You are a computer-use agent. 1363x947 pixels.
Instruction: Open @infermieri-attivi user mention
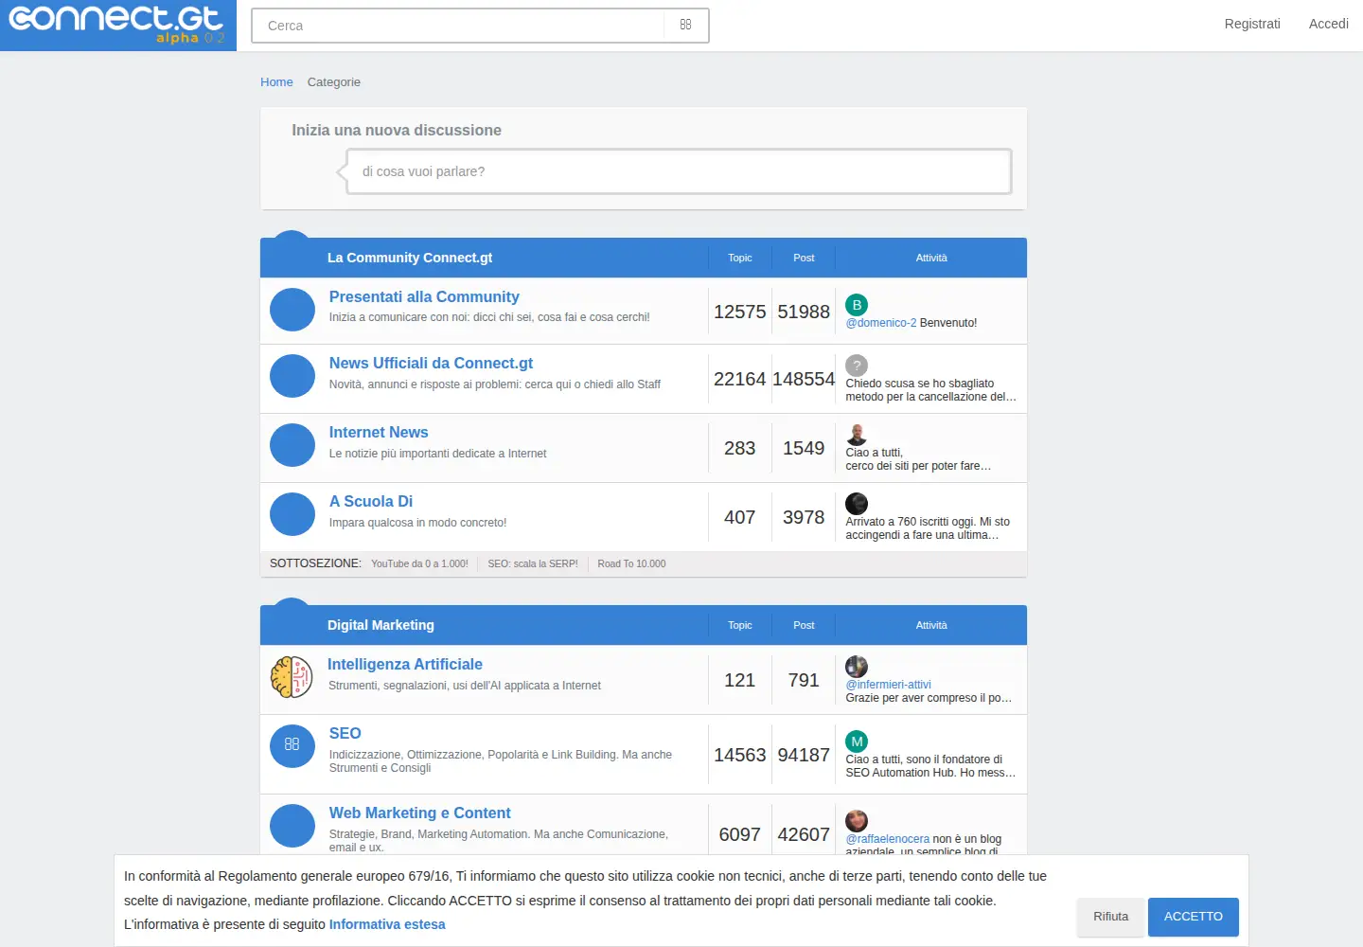tap(888, 685)
